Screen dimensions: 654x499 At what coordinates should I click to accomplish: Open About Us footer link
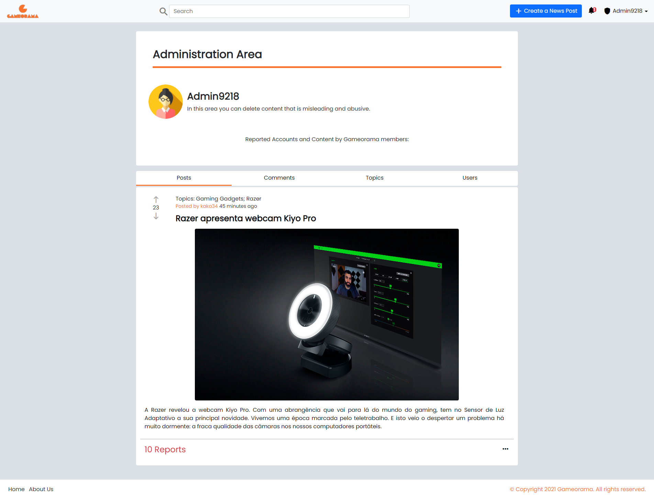41,489
